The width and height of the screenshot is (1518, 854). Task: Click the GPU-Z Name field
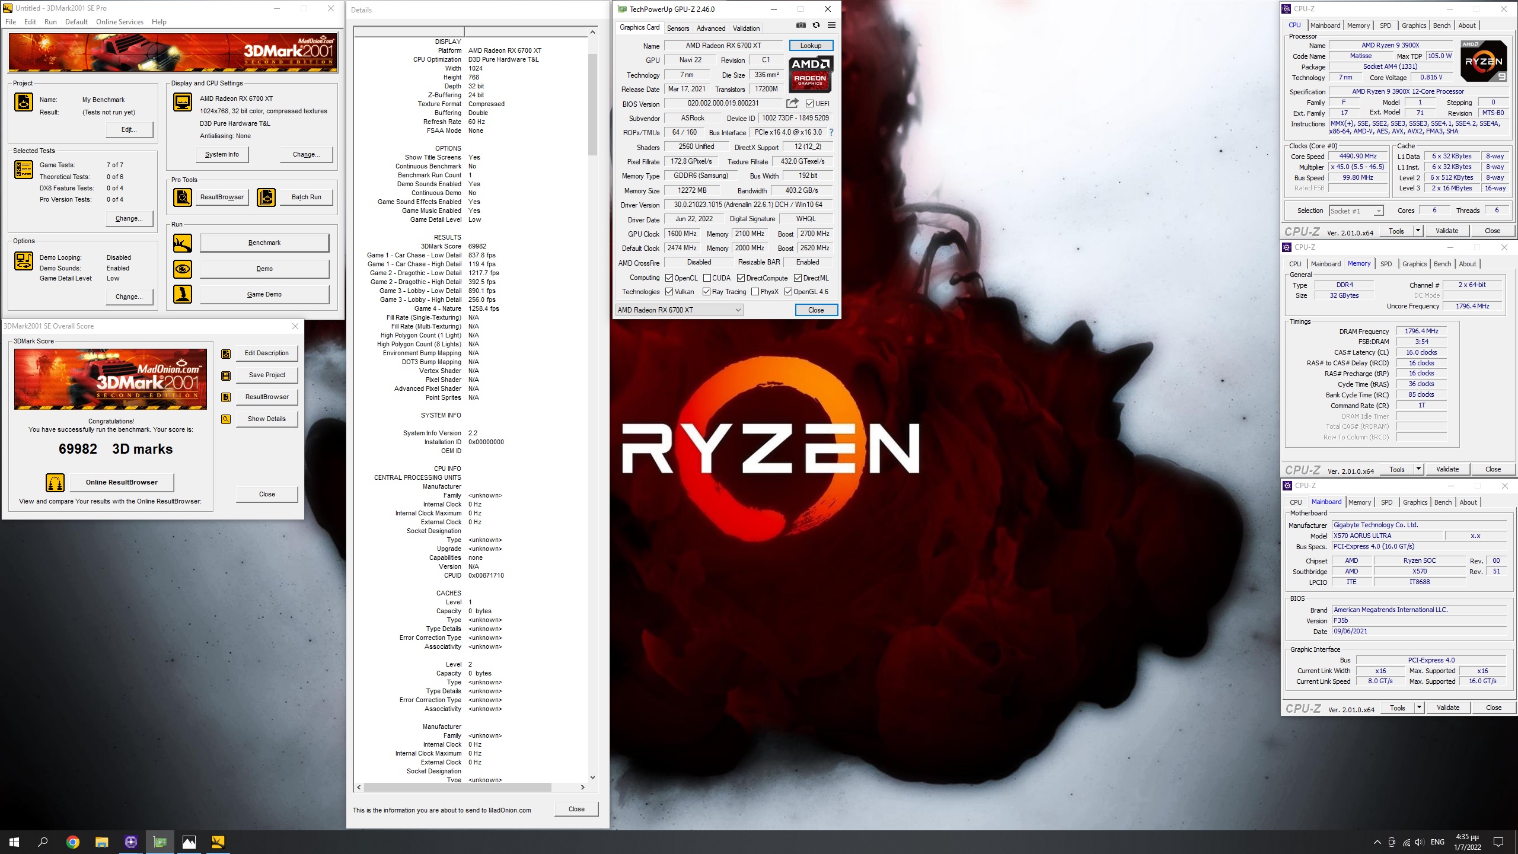[723, 46]
